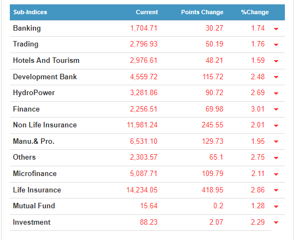Image resolution: width=298 pixels, height=240 pixels.
Task: Click the Points Change column header
Action: [x=202, y=12]
